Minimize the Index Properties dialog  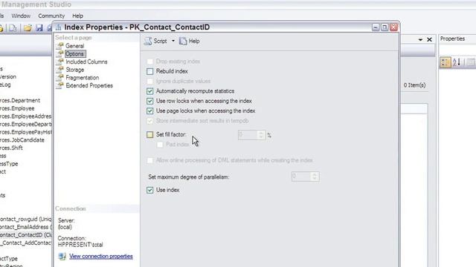376,27
